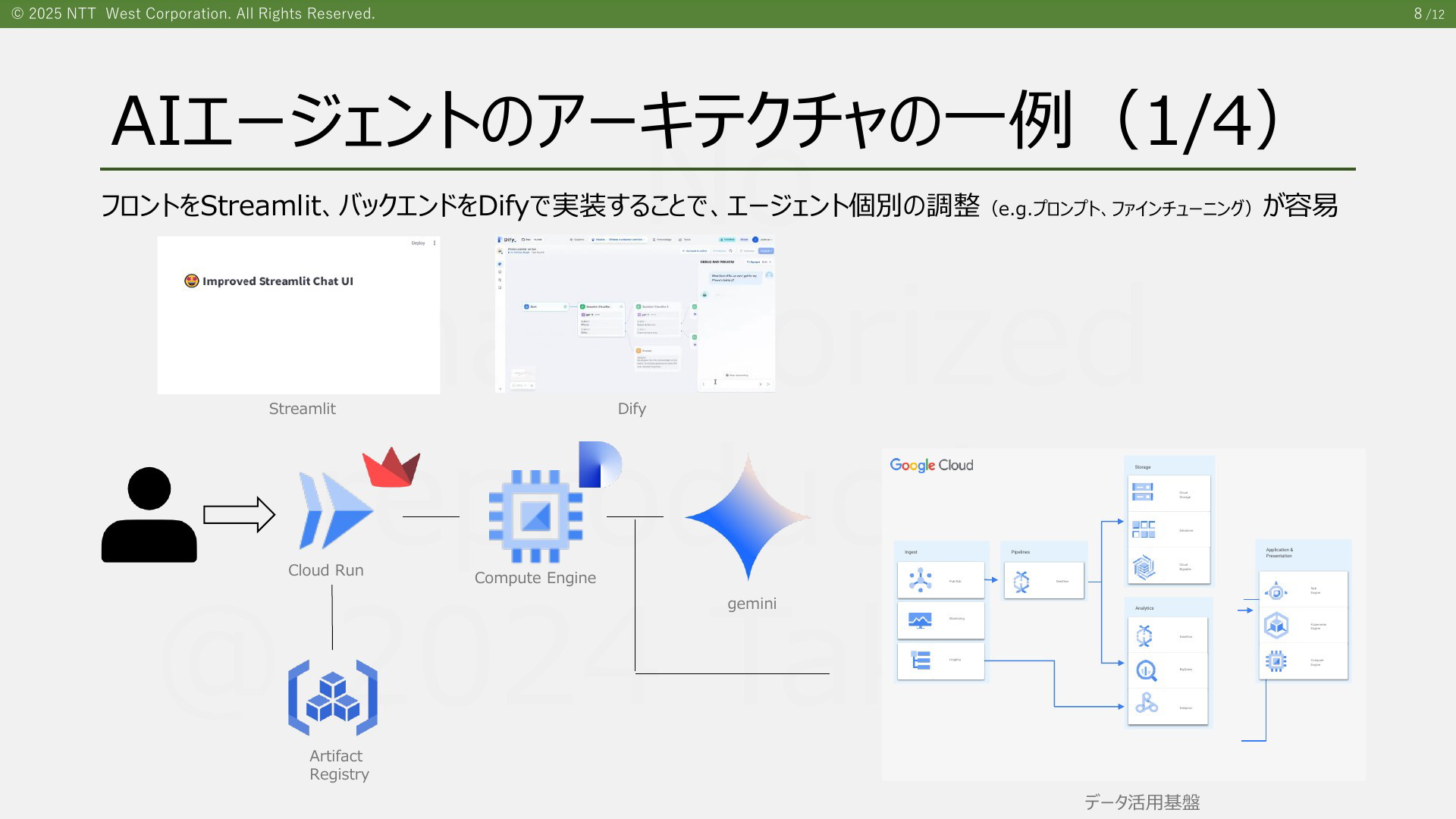Click the 'Dify' caption under the screenshot
Image resolution: width=1456 pixels, height=819 pixels.
click(x=632, y=409)
